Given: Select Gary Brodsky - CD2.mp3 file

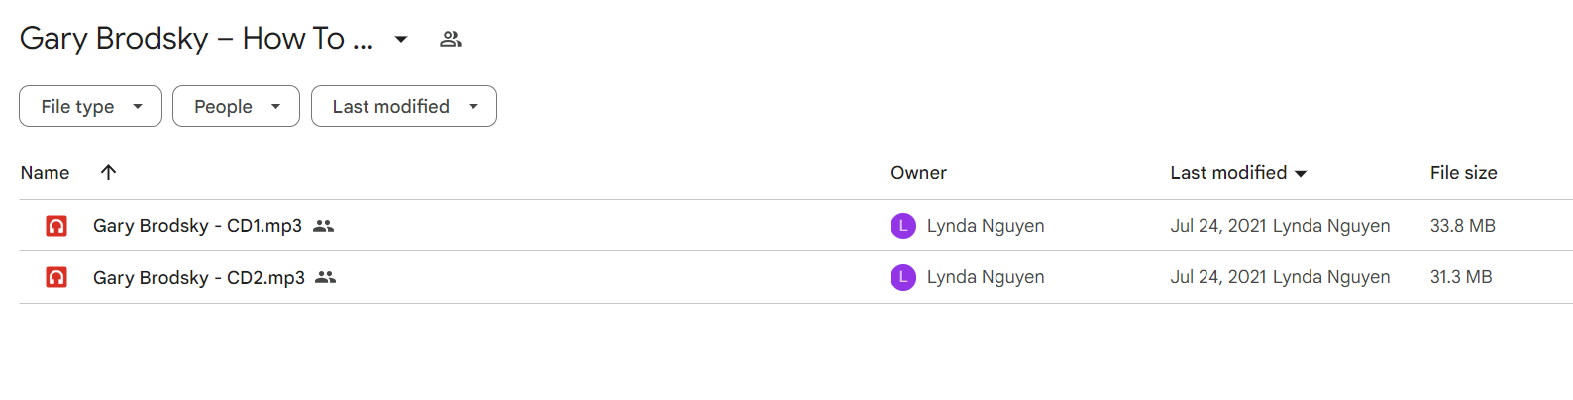Looking at the screenshot, I should (x=795, y=277).
